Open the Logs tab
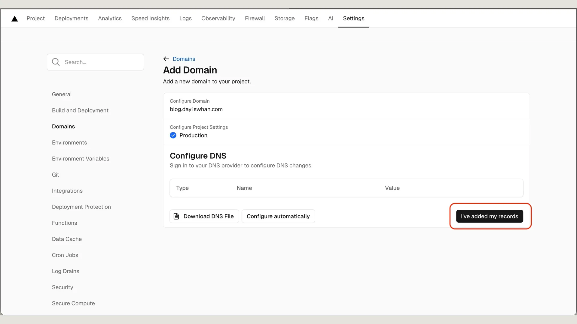Viewport: 577px width, 324px height. click(185, 18)
